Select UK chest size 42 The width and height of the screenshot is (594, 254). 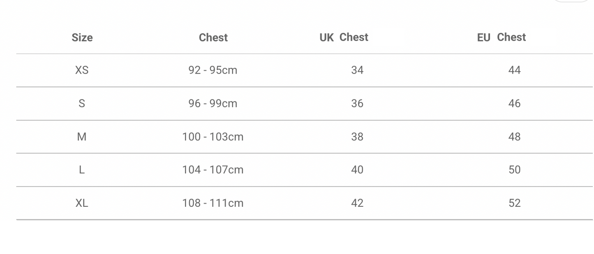(x=357, y=203)
